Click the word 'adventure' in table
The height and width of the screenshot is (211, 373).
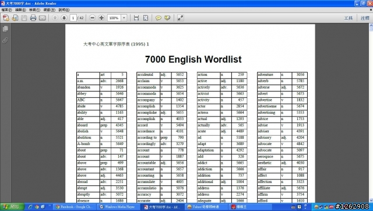(266, 75)
